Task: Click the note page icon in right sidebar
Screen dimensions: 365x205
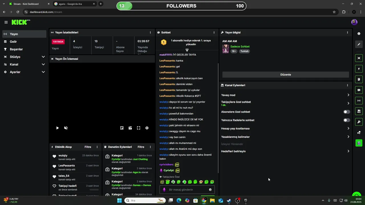Action: point(359,79)
